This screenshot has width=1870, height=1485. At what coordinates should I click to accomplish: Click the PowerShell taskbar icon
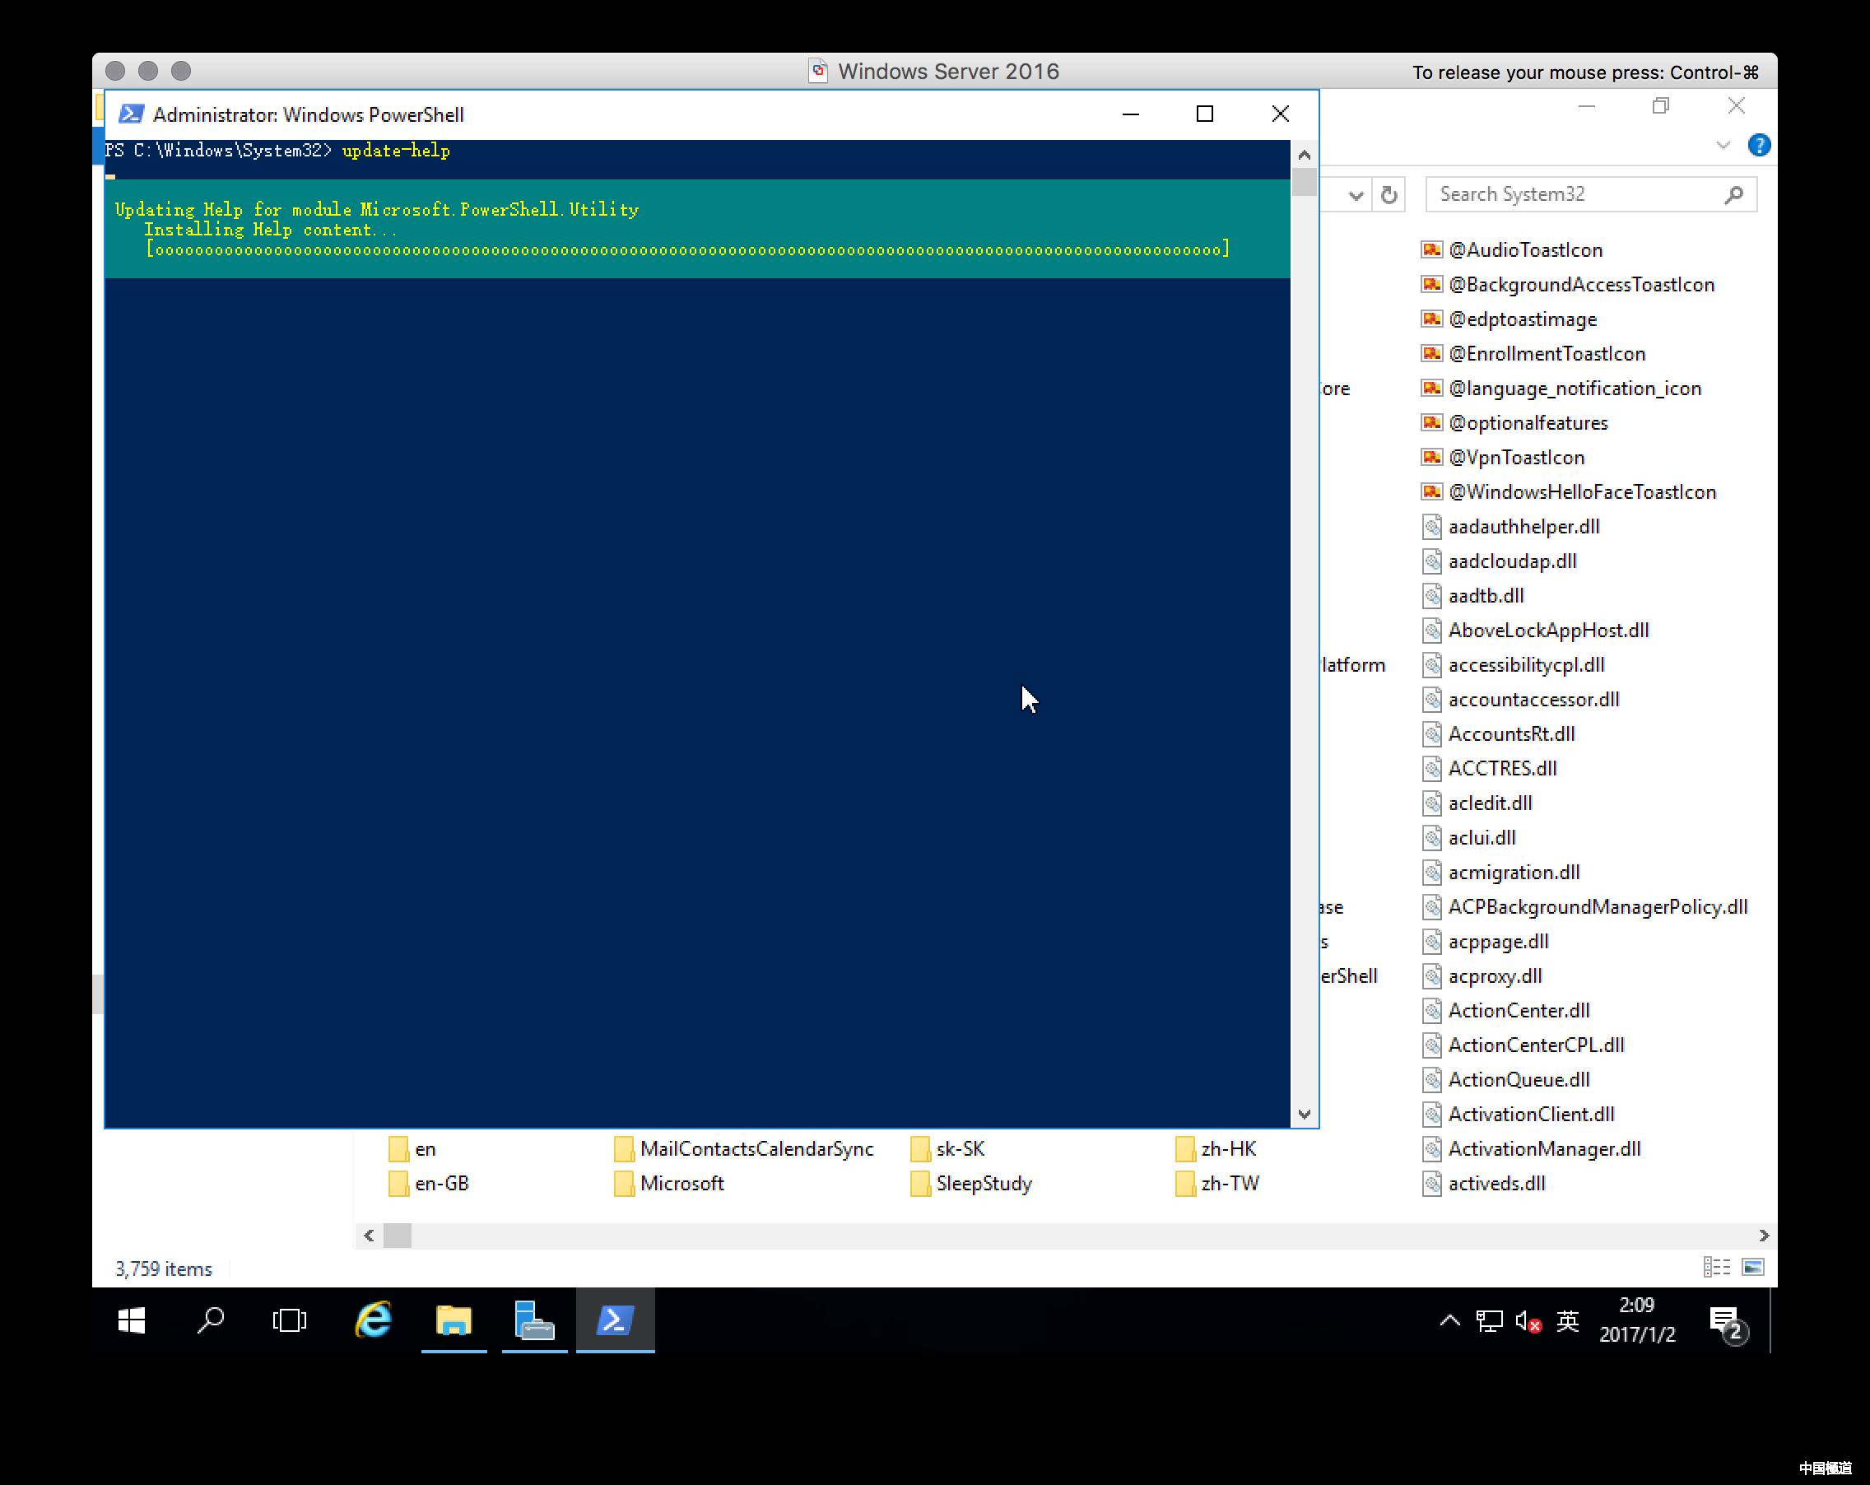coord(615,1321)
